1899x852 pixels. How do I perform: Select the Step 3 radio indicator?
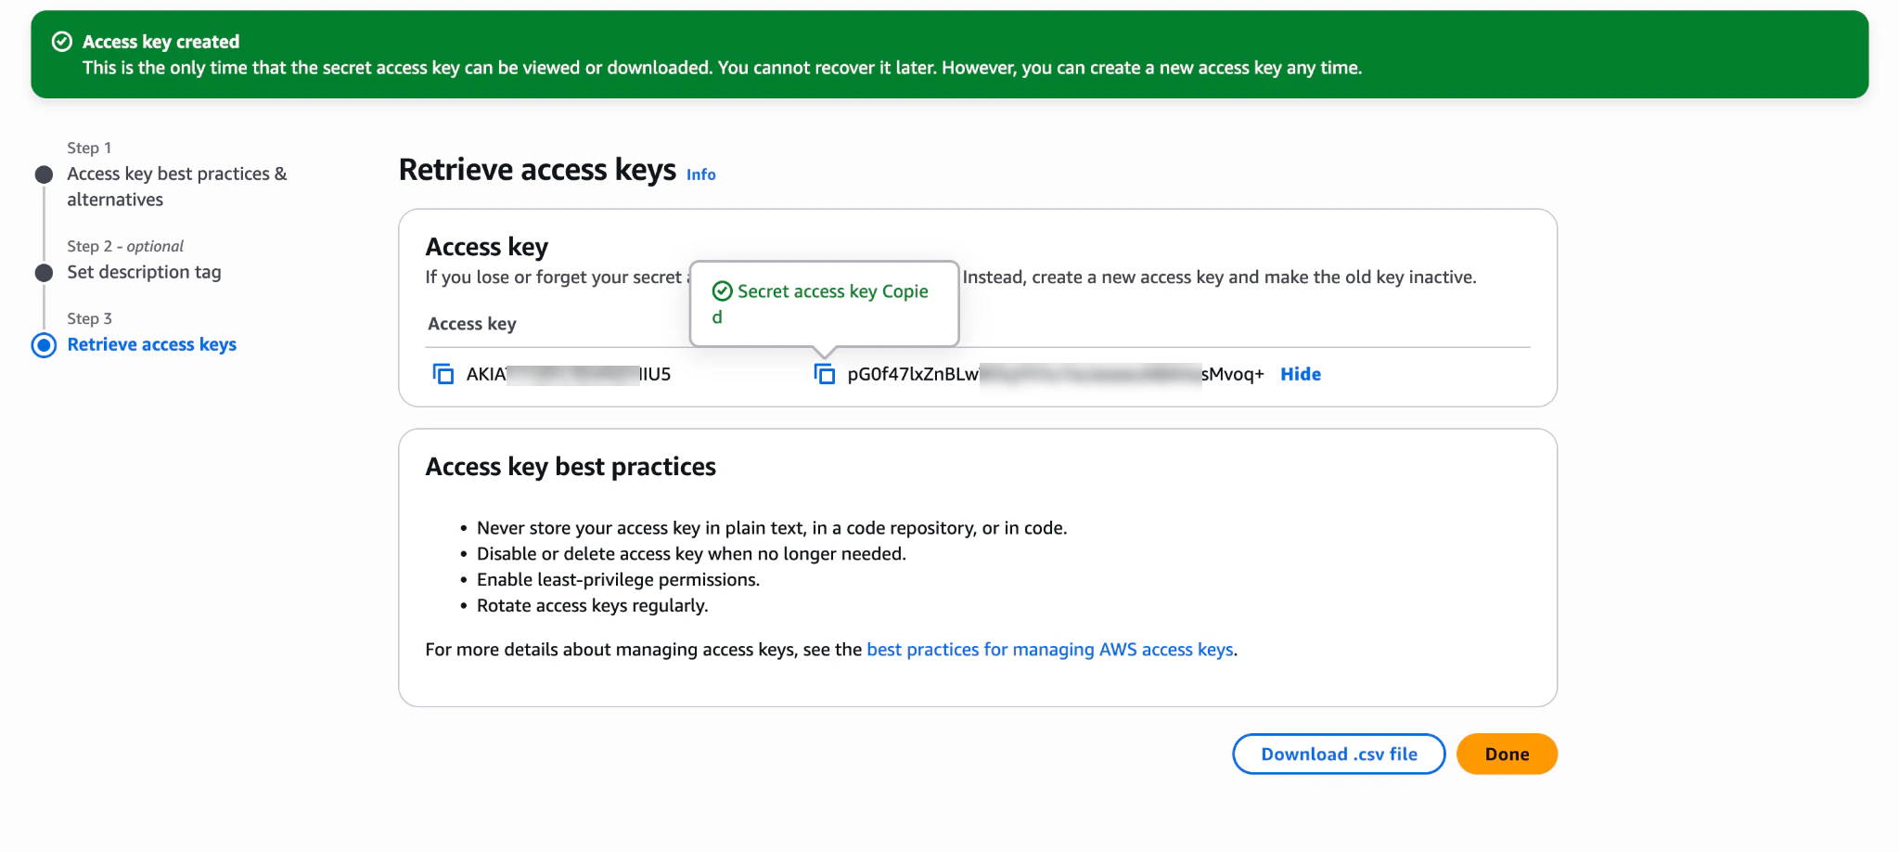pos(43,345)
